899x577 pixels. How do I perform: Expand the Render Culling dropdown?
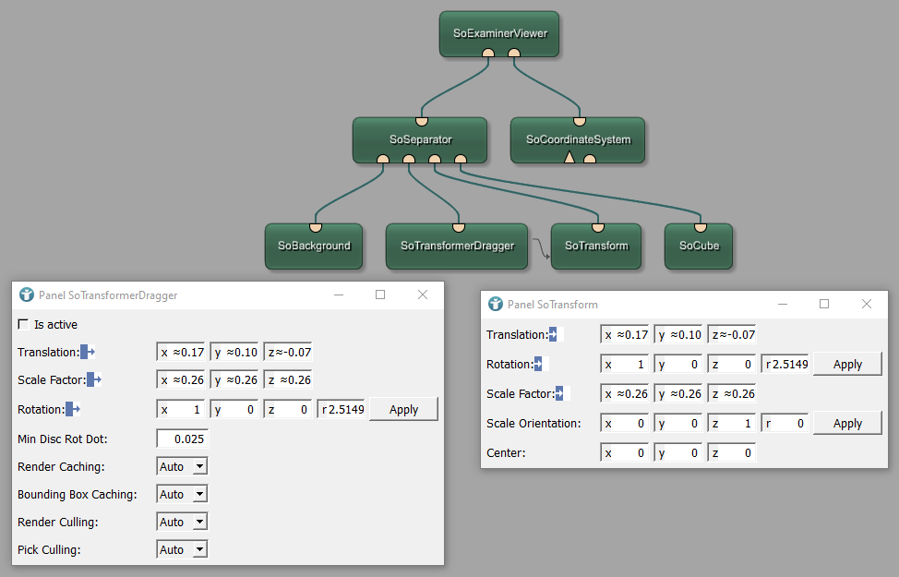(x=182, y=523)
